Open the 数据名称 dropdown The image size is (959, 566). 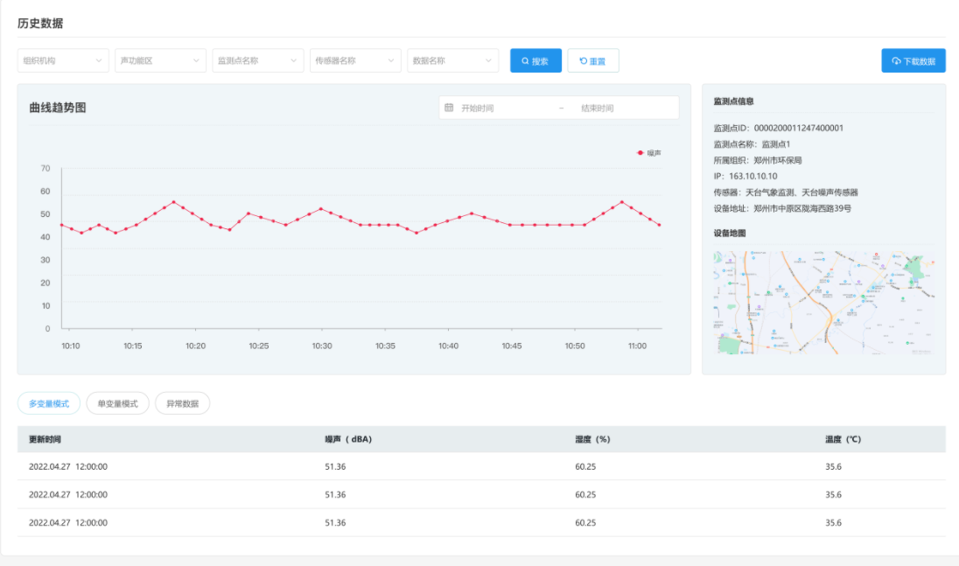coord(452,60)
